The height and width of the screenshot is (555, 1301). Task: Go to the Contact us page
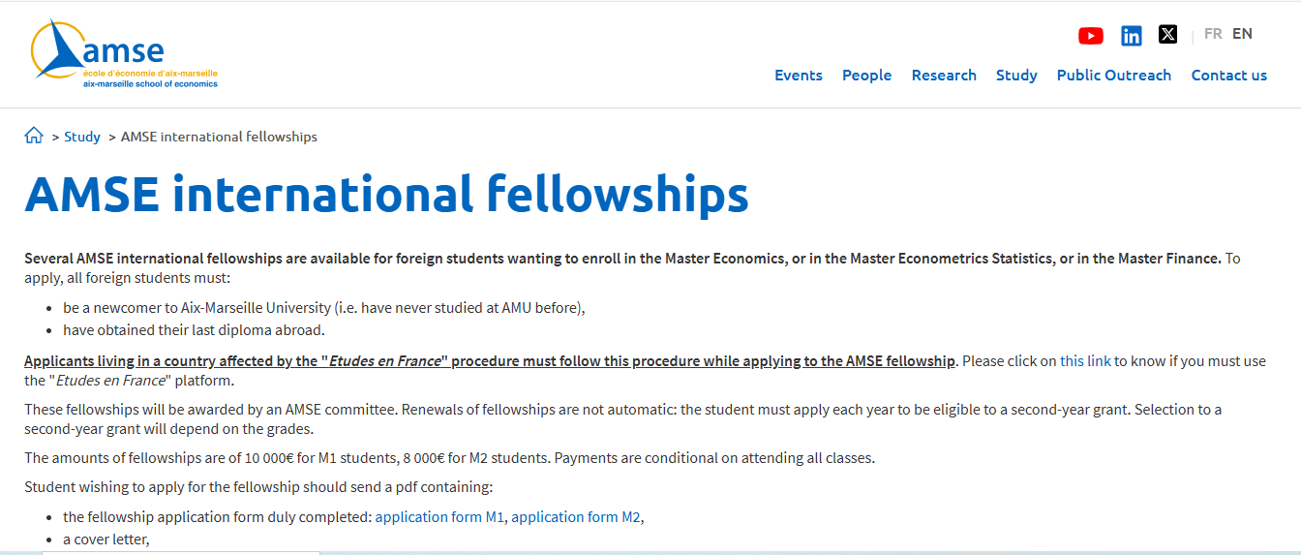pyautogui.click(x=1228, y=76)
